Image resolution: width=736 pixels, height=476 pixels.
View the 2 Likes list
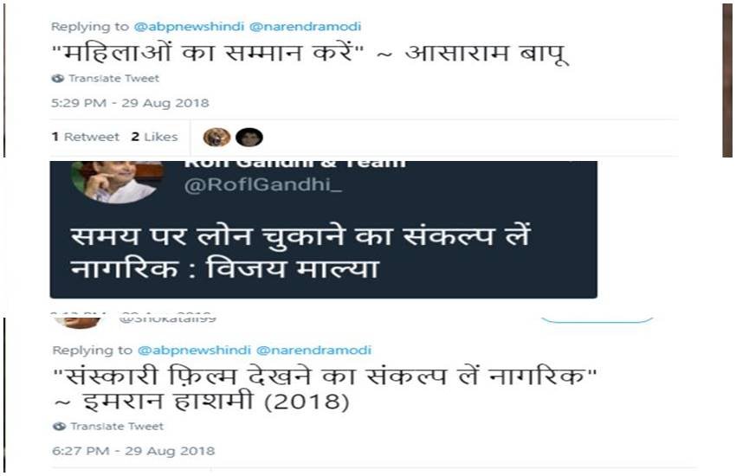pyautogui.click(x=154, y=137)
